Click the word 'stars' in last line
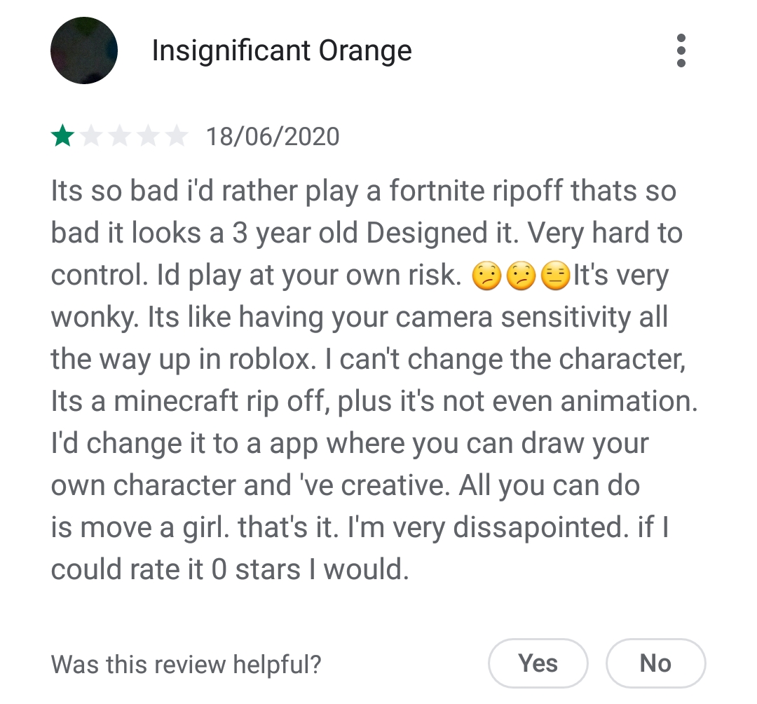 (268, 569)
